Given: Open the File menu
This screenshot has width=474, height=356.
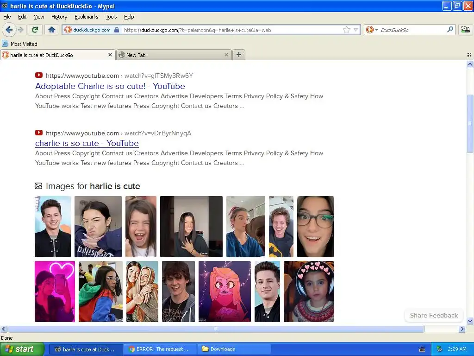Looking at the screenshot, I should [x=7, y=17].
